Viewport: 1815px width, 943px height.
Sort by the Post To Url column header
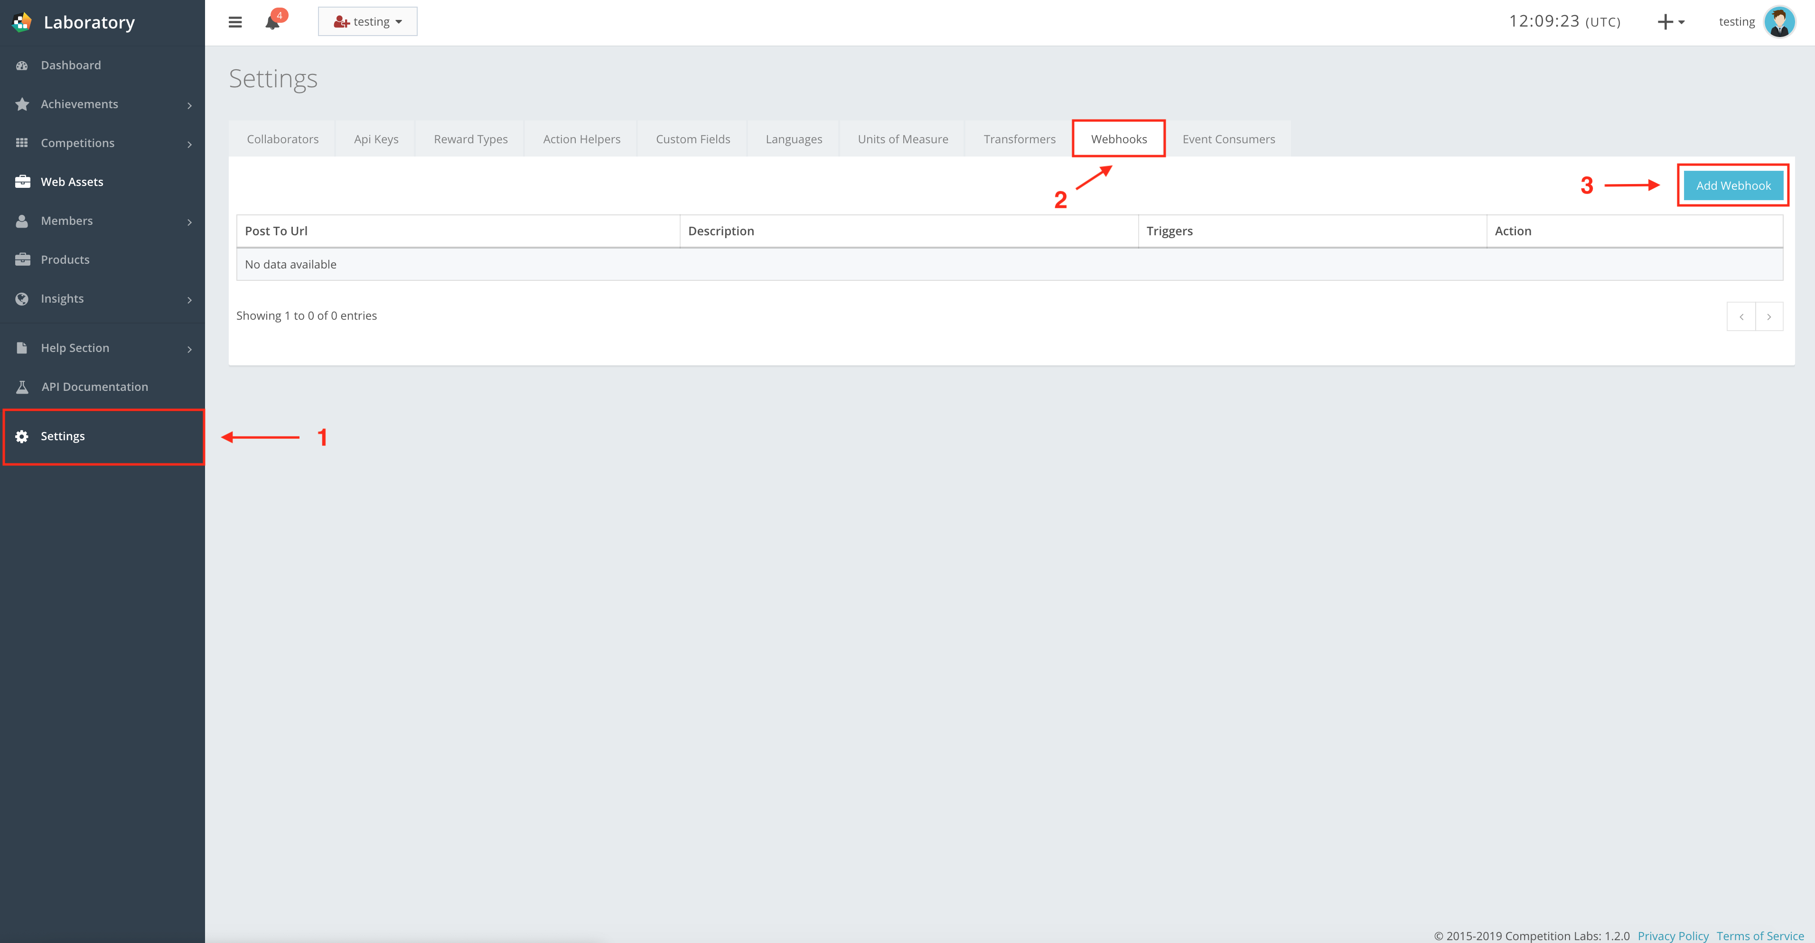pyautogui.click(x=276, y=230)
